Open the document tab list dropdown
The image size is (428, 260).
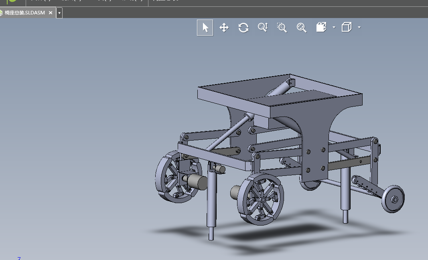[59, 13]
